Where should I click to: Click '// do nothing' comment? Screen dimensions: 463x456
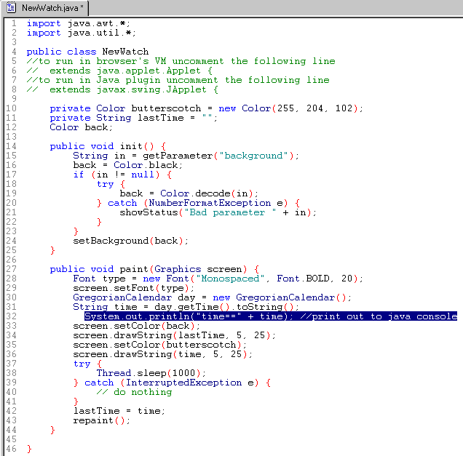pyautogui.click(x=134, y=392)
